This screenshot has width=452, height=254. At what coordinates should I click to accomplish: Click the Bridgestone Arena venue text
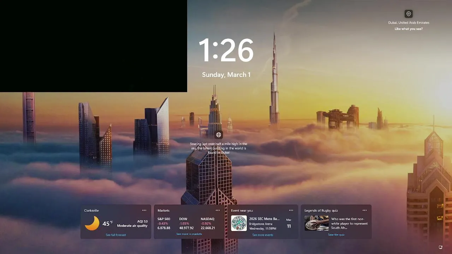coord(261,224)
